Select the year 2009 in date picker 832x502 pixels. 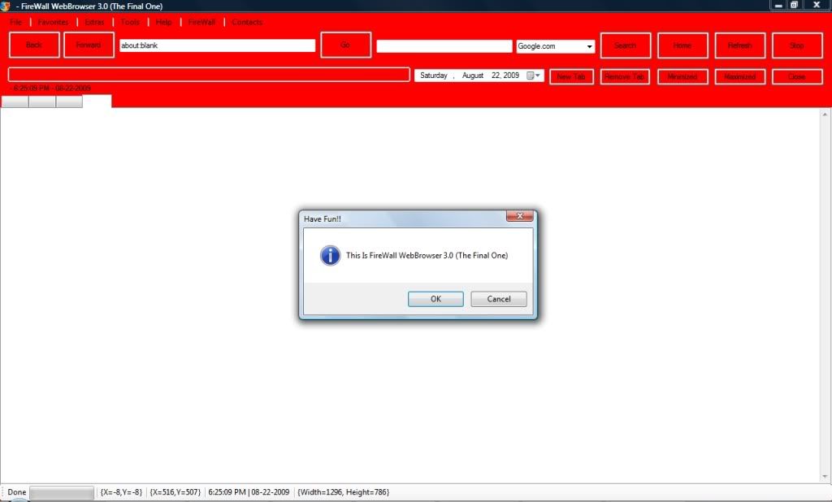512,76
